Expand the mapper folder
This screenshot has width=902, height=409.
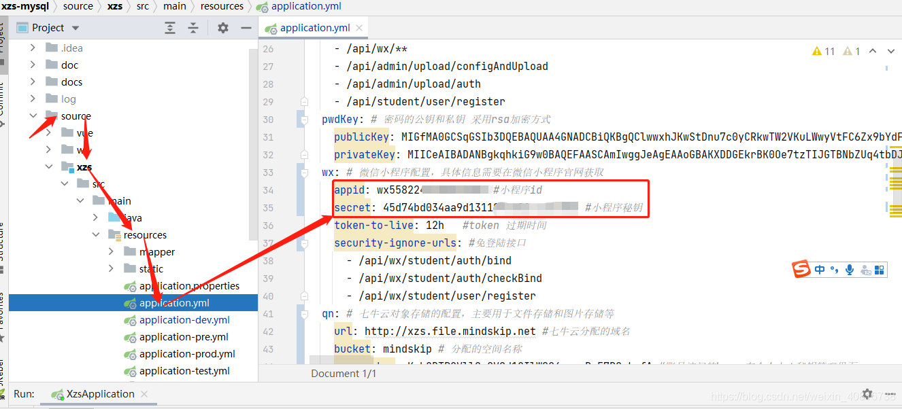click(x=112, y=251)
